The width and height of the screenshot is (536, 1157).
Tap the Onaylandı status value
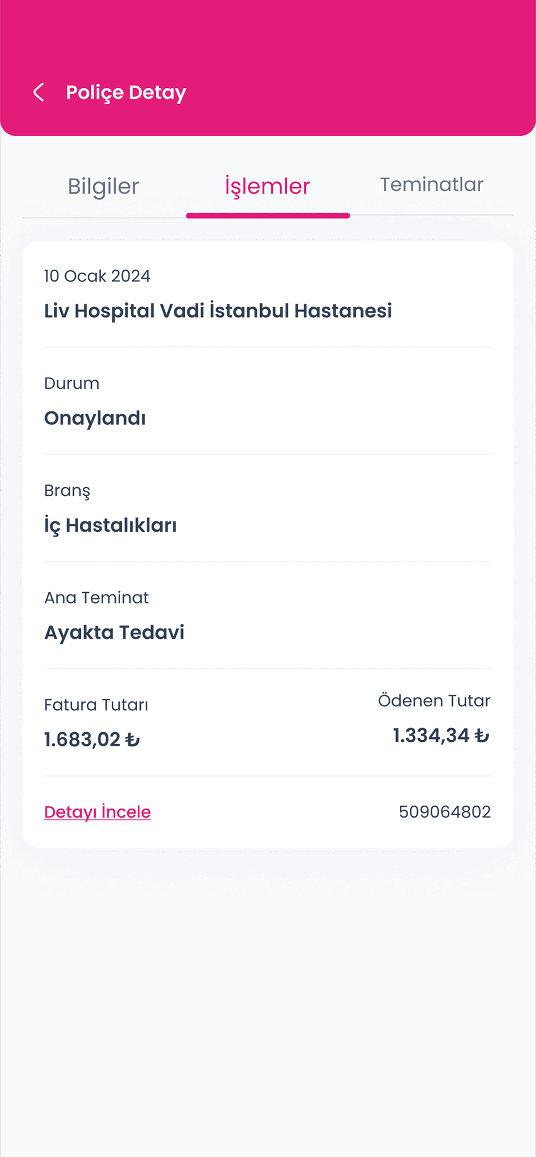click(95, 418)
